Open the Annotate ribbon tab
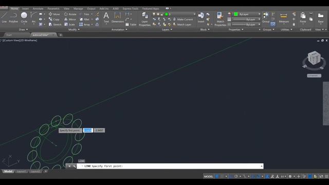The height and width of the screenshot is (185, 329). (38, 9)
